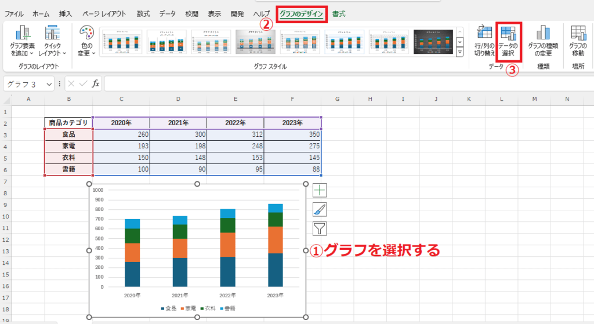This screenshot has width=594, height=324.
Task: Select the first chart style thumbnail
Action: [x=122, y=42]
